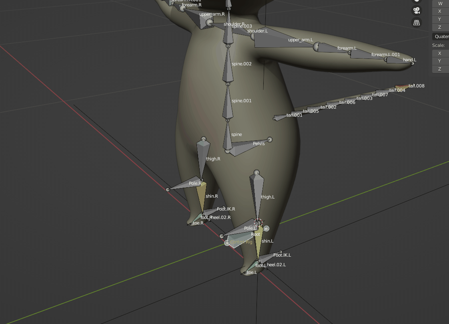Image resolution: width=449 pixels, height=324 pixels.
Task: Select the 'heel.02.R' bone label
Action: pos(220,217)
